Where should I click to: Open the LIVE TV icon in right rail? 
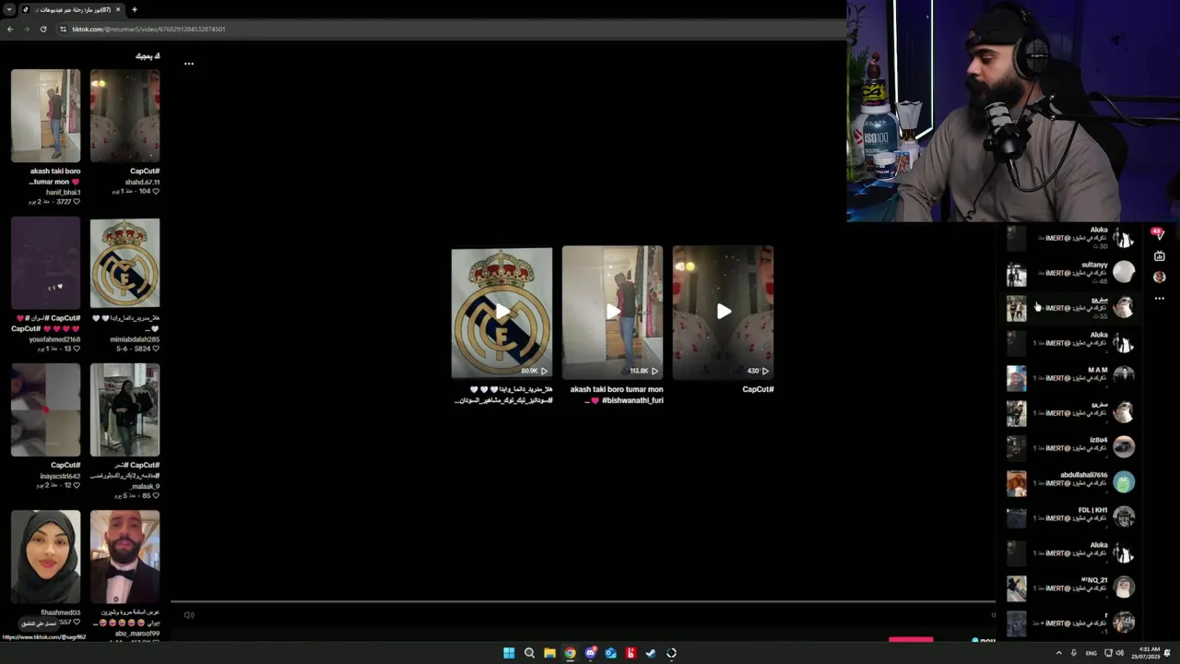1160,255
